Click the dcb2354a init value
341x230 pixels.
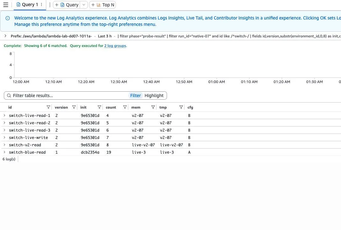pos(90,152)
